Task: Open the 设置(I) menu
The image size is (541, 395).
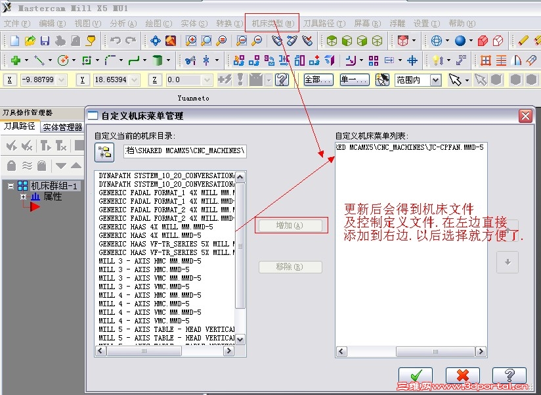Action: (427, 24)
